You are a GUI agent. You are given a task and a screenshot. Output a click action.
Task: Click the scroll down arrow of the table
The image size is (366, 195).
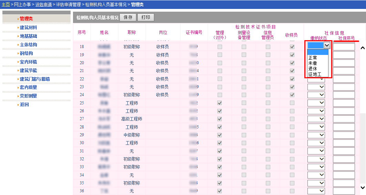pyautogui.click(x=363, y=187)
